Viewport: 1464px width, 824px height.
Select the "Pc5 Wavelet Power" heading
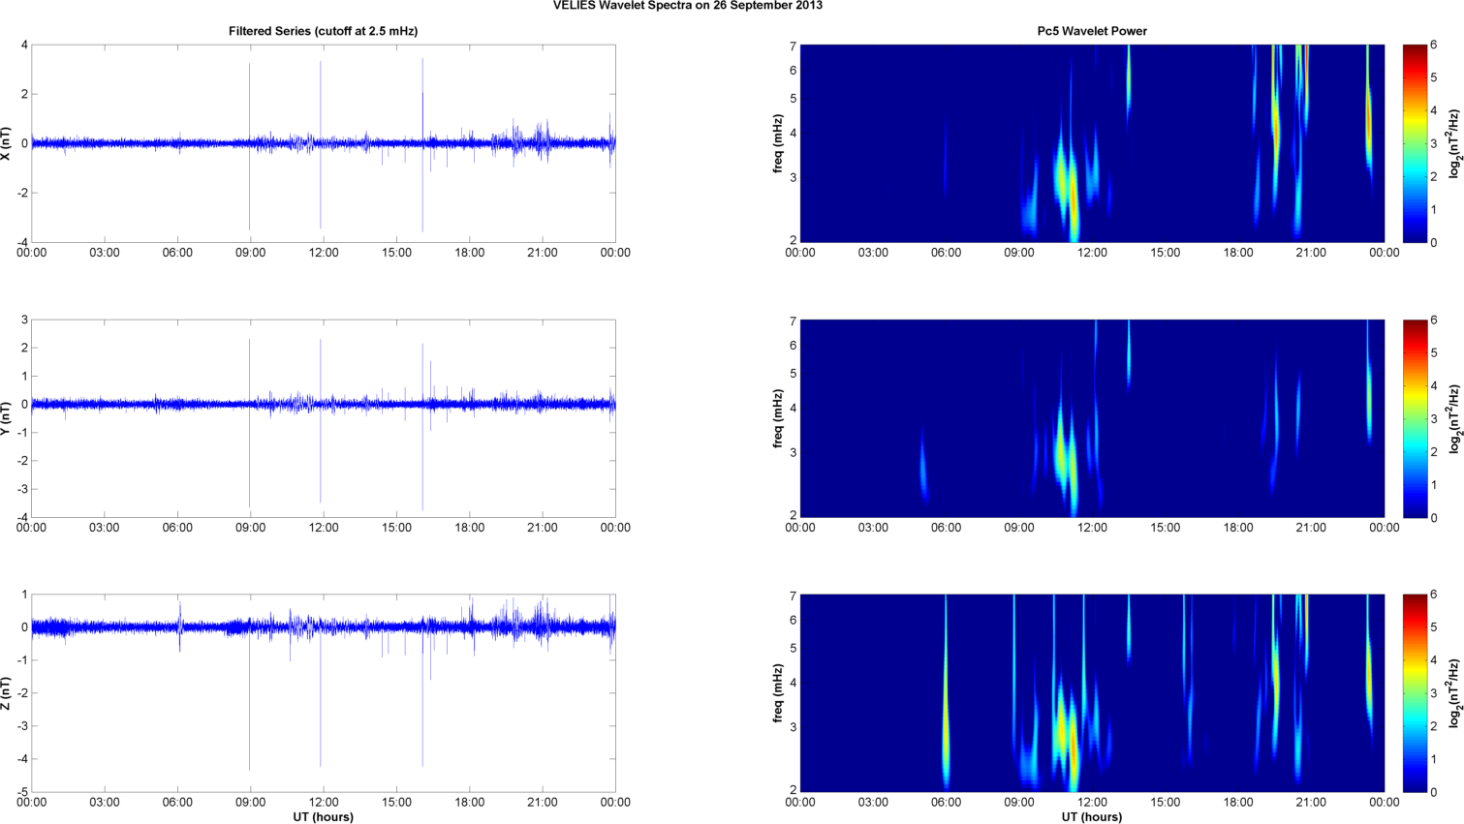[1092, 31]
